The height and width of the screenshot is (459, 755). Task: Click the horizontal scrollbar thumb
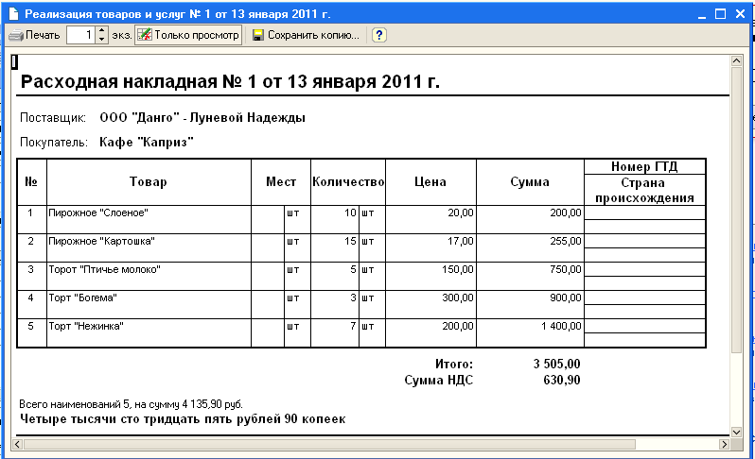329,444
